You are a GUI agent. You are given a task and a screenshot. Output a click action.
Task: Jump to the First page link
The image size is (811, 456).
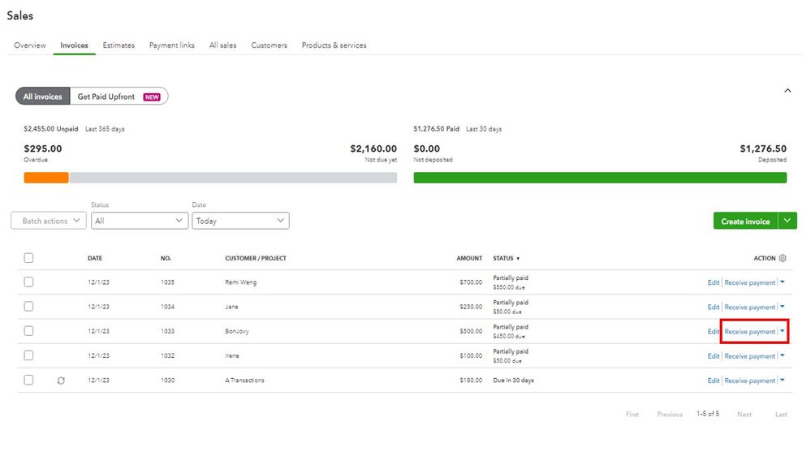(632, 414)
